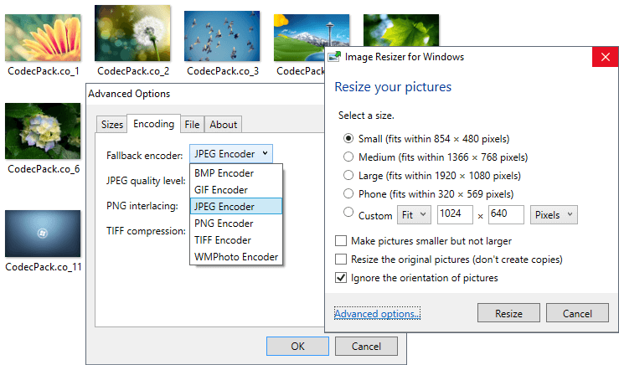619x365 pixels.
Task: Click the Image Resizer app icon in title bar
Action: [x=334, y=57]
